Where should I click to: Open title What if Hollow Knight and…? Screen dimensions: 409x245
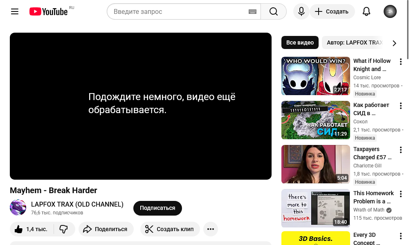click(x=372, y=65)
